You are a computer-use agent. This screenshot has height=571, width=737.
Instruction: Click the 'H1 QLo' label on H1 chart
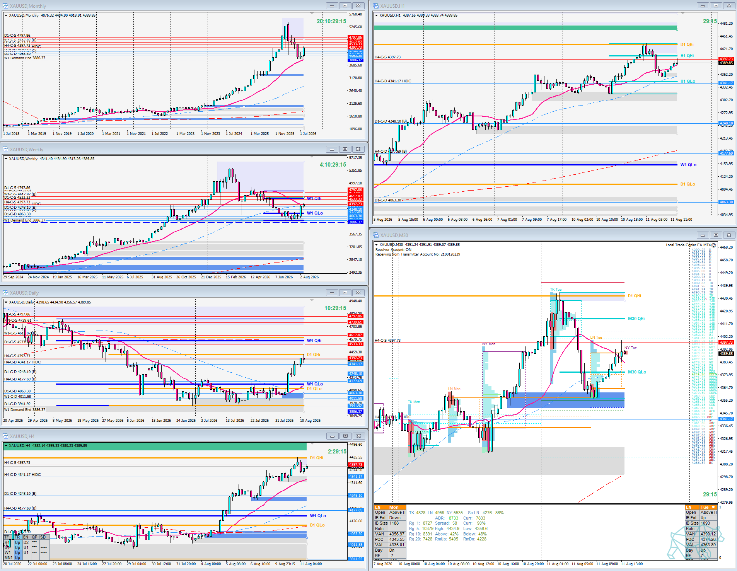[x=688, y=81]
